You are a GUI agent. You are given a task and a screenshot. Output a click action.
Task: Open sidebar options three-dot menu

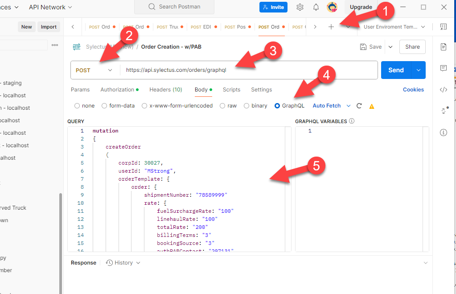55,45
